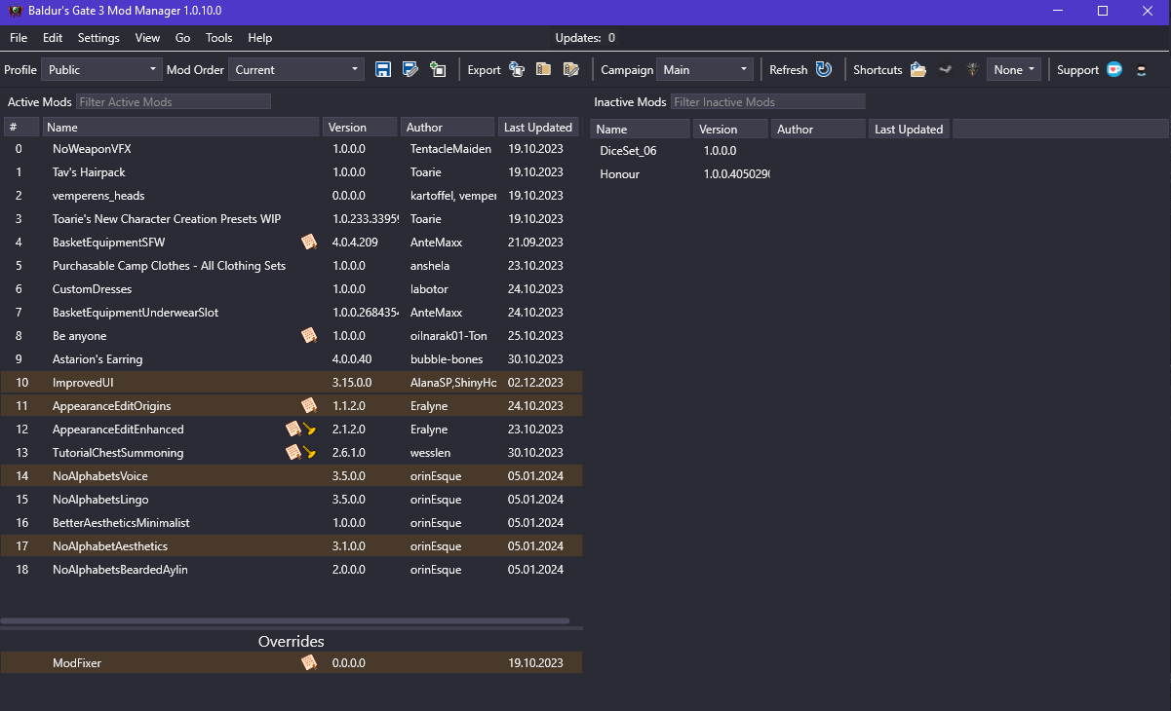This screenshot has width=1171, height=711.
Task: Open the Ko-fi Support icon
Action: click(x=1114, y=69)
